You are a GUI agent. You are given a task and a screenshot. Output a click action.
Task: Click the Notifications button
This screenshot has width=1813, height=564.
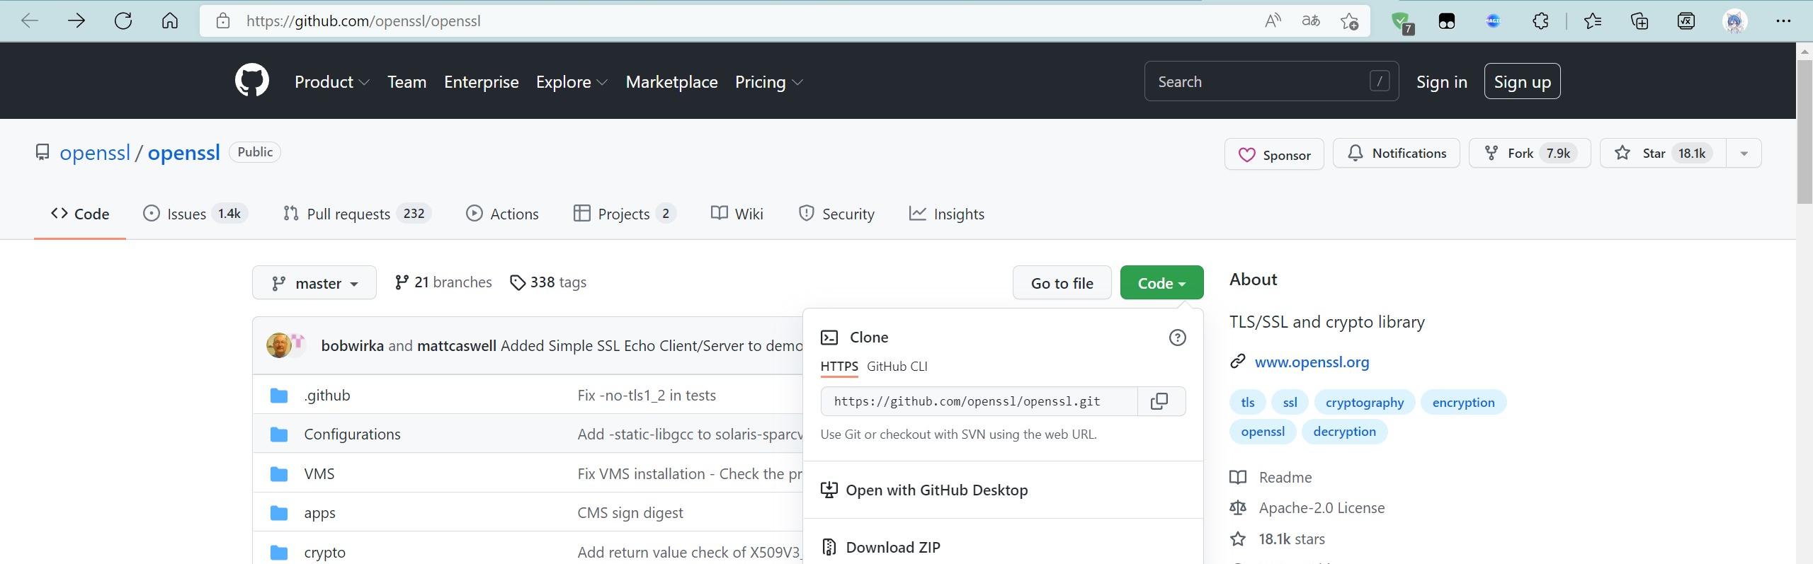click(1397, 154)
